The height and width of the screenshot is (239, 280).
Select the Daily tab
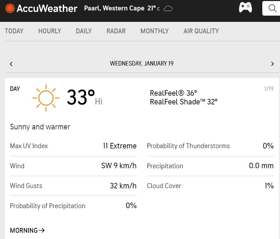[84, 31]
